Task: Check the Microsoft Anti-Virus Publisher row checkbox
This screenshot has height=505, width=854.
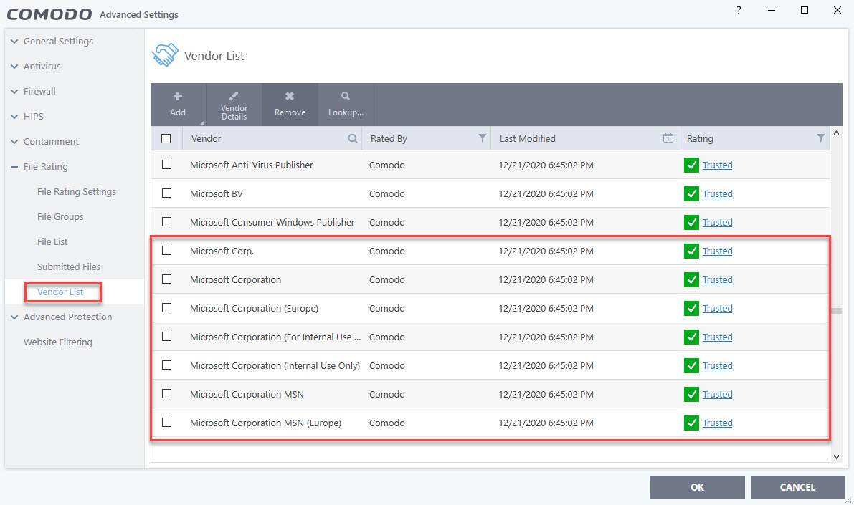Action: pos(166,164)
